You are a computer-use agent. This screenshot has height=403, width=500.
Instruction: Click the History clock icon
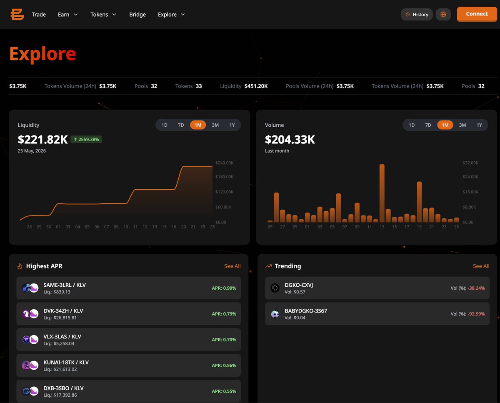tap(407, 15)
